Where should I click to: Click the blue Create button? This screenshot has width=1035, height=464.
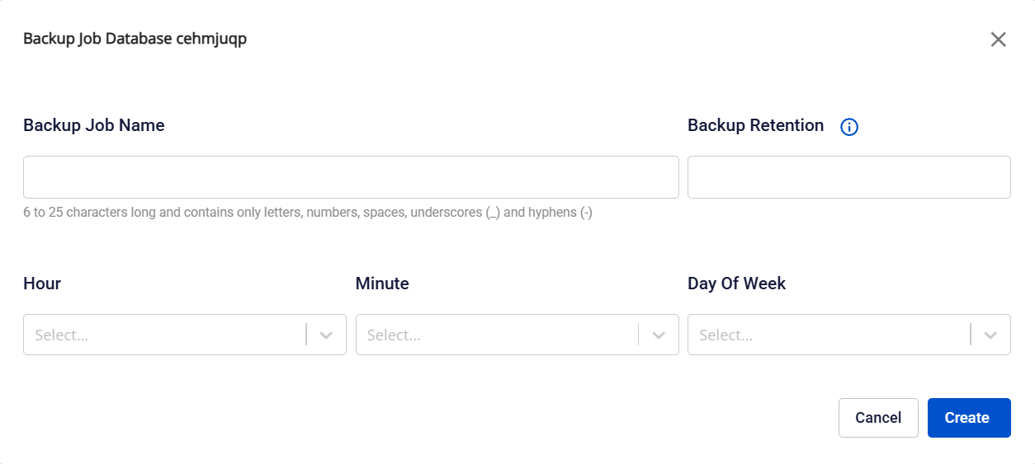(x=968, y=418)
